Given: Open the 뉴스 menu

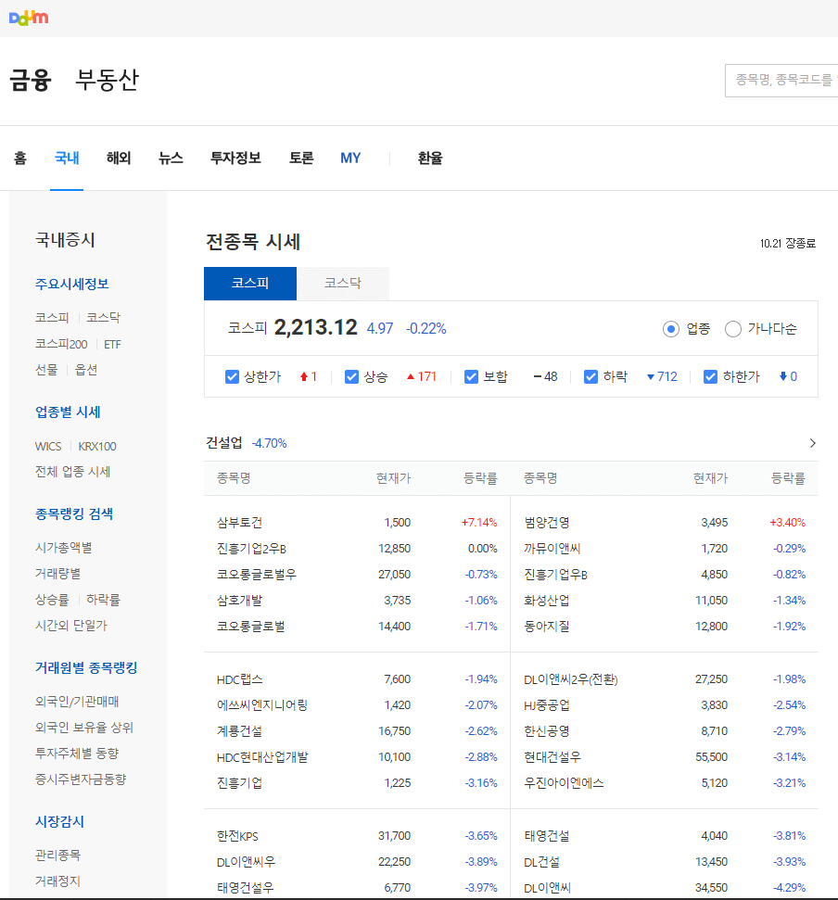Looking at the screenshot, I should [171, 158].
